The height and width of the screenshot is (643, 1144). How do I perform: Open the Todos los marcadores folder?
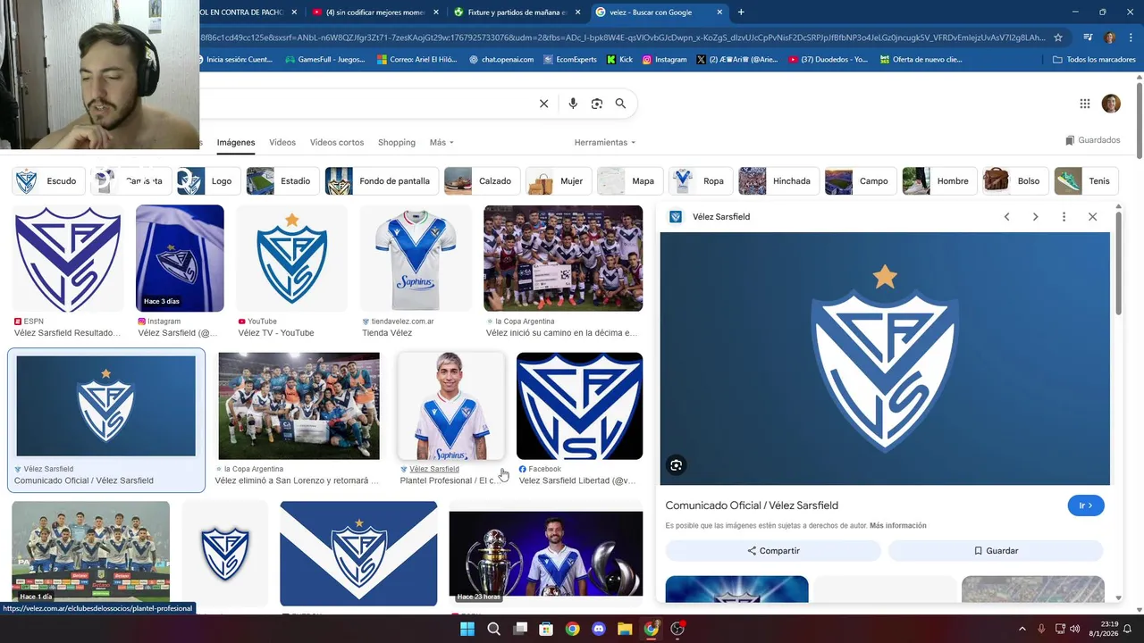pos(1095,60)
